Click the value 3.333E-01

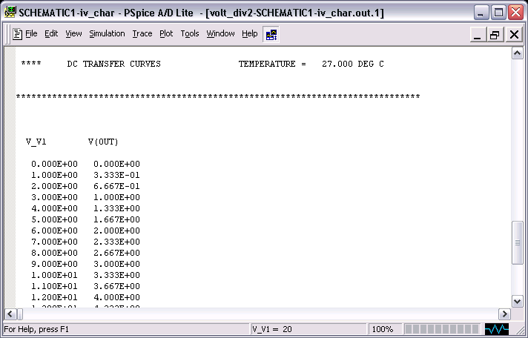(x=116, y=175)
